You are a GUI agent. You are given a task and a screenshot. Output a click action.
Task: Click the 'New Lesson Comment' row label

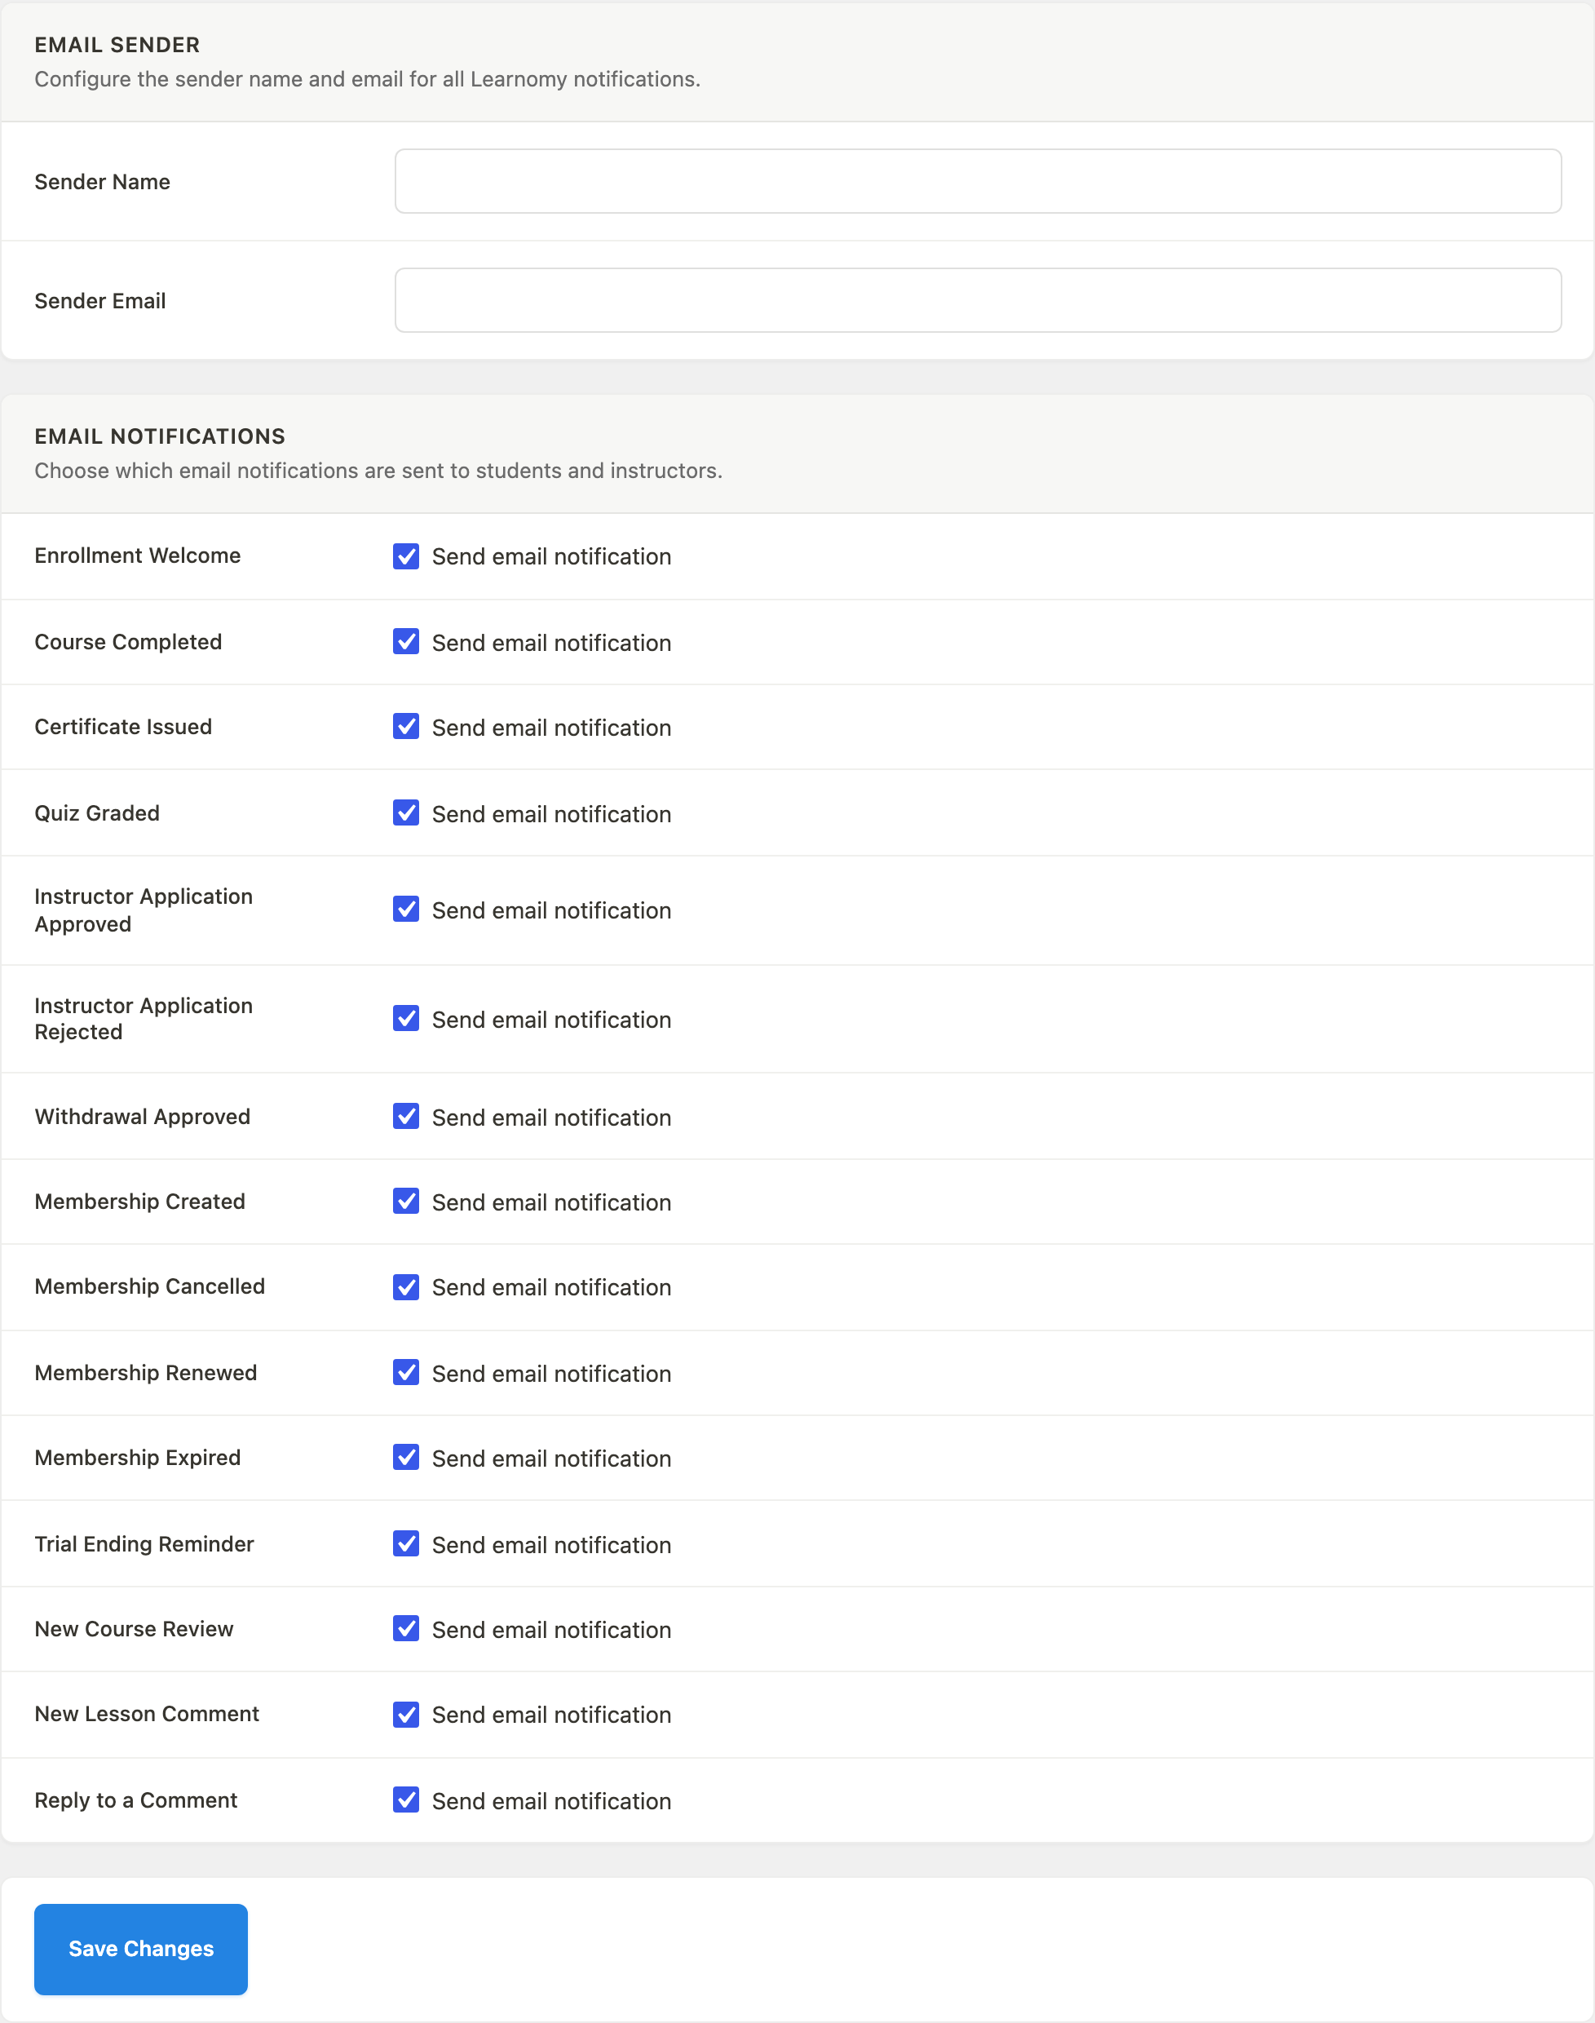pyautogui.click(x=147, y=1714)
